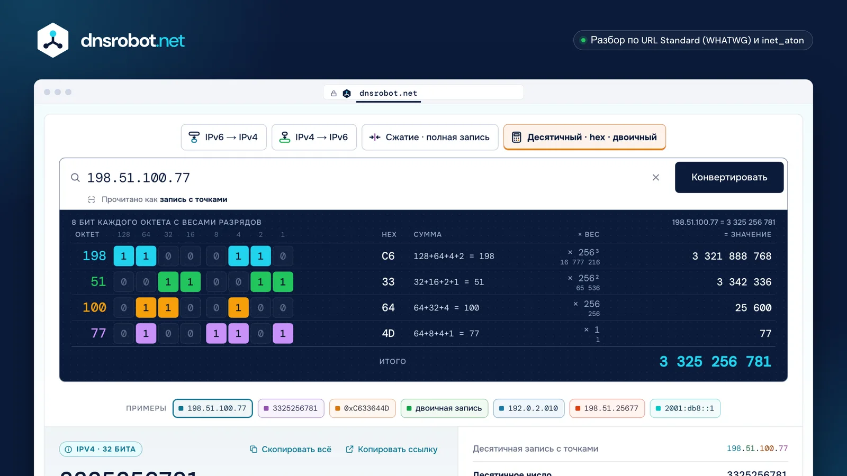Click the lock icon in the address bar

pyautogui.click(x=334, y=94)
